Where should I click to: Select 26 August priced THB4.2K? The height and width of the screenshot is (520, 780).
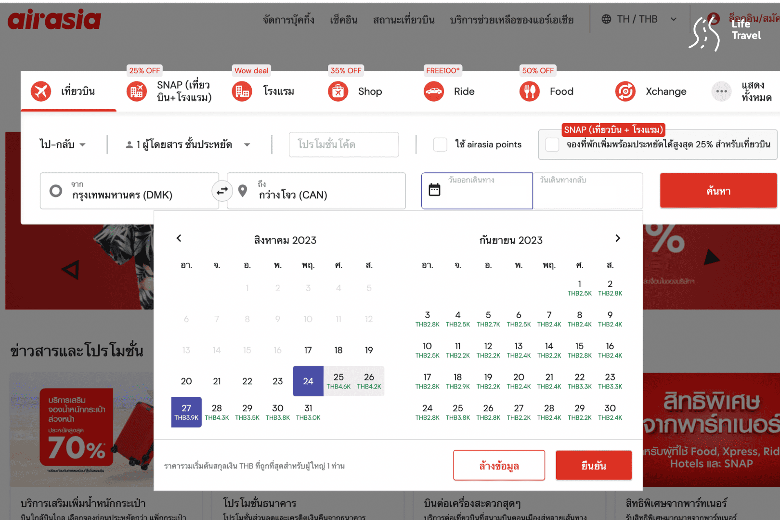(x=369, y=381)
